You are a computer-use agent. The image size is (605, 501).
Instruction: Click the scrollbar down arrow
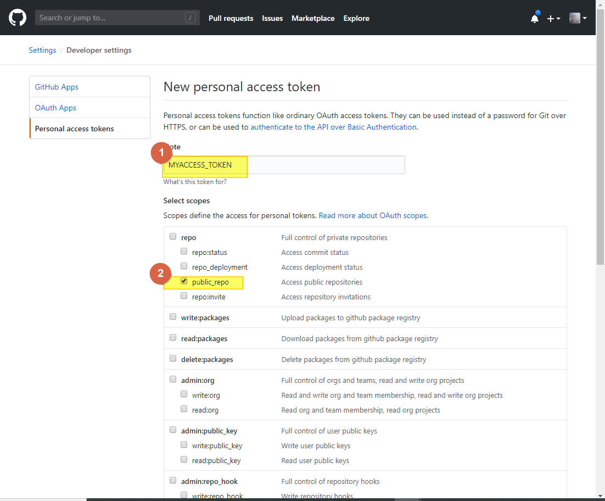coord(601,496)
